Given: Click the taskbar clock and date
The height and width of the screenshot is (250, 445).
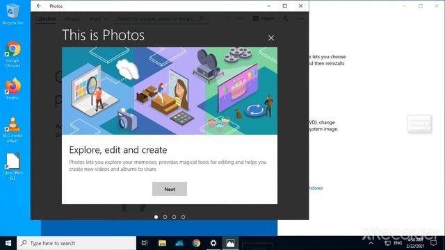Looking at the screenshot, I should [x=415, y=243].
